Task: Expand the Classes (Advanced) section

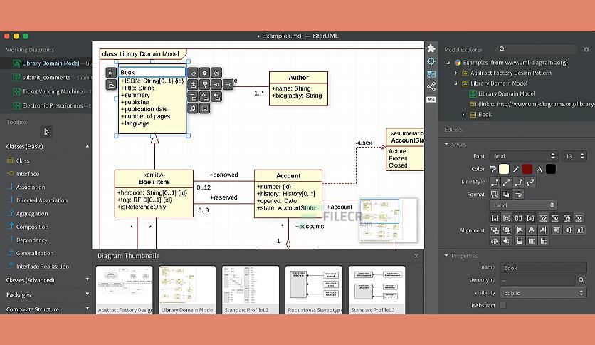Action: (88, 279)
